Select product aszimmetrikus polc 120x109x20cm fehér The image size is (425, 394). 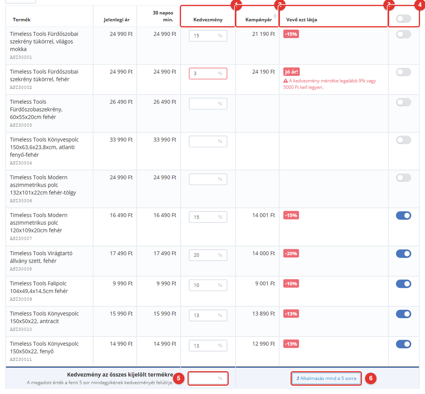click(39, 223)
